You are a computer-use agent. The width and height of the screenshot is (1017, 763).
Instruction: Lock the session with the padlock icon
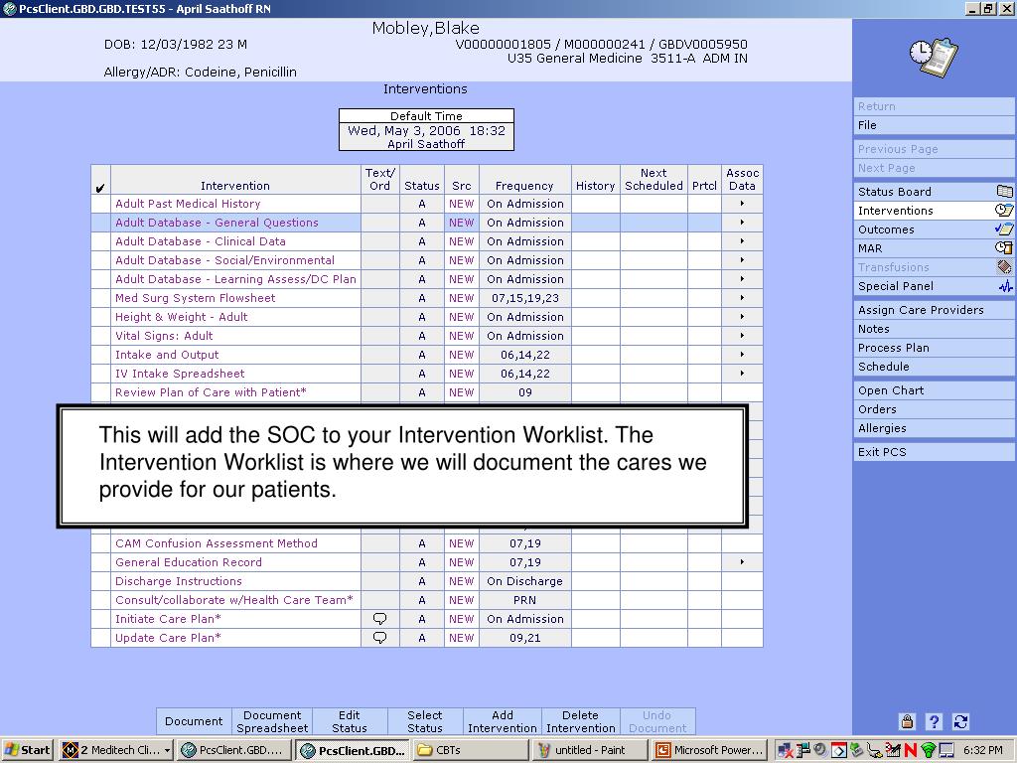pyautogui.click(x=908, y=721)
